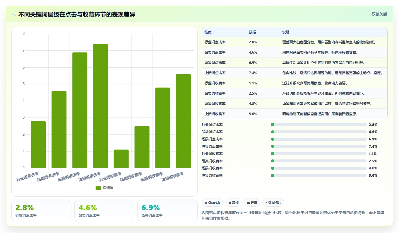The width and height of the screenshot is (399, 233).
Task: Click the 数据卡片 tag
Action: (x=273, y=203)
